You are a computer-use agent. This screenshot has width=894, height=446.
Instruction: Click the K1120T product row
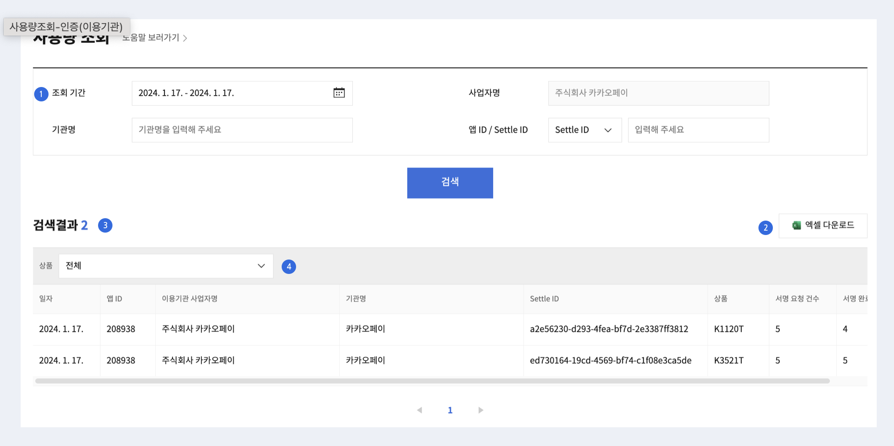[728, 329]
